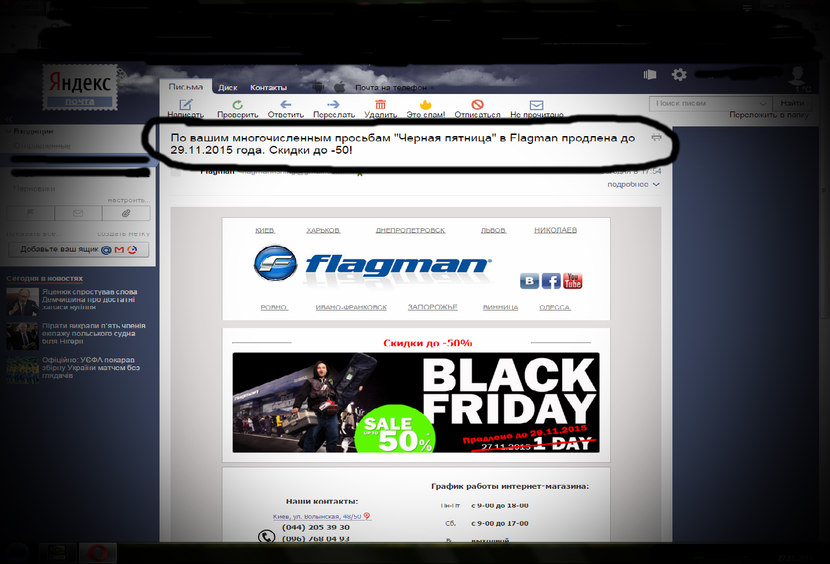Reply using the Ответить arrow icon
This screenshot has width=830, height=564.
(x=285, y=105)
